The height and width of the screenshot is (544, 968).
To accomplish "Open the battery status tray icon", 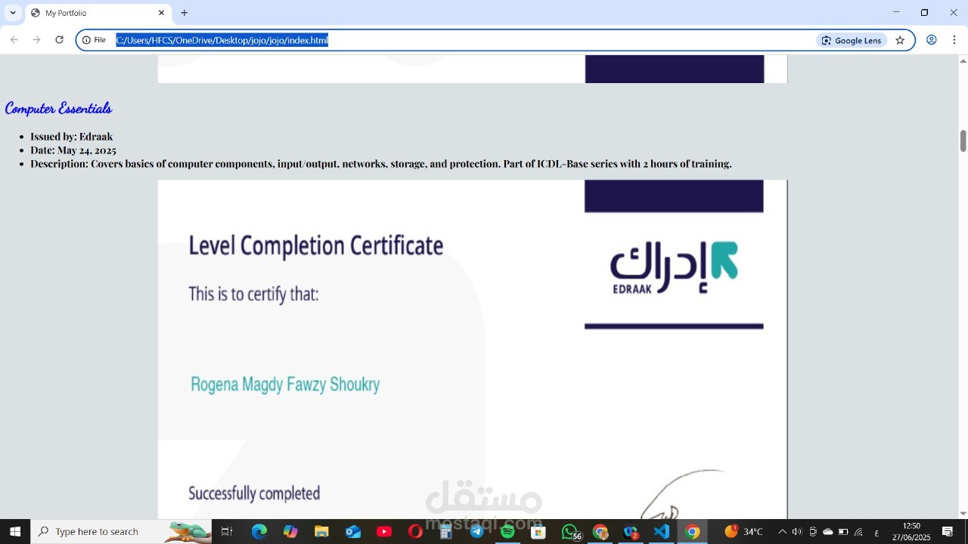I will pos(843,531).
